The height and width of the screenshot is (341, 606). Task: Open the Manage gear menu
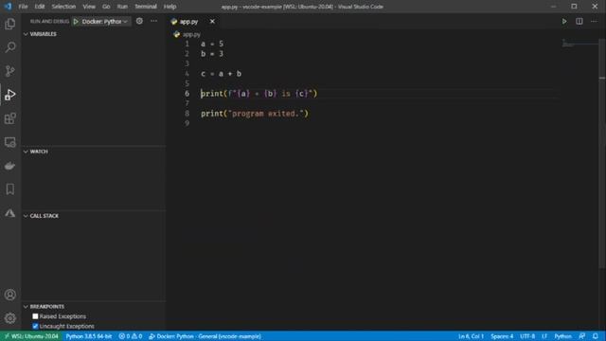[10, 318]
